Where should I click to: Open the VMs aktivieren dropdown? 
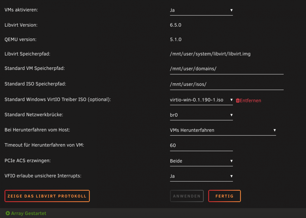tap(201, 10)
